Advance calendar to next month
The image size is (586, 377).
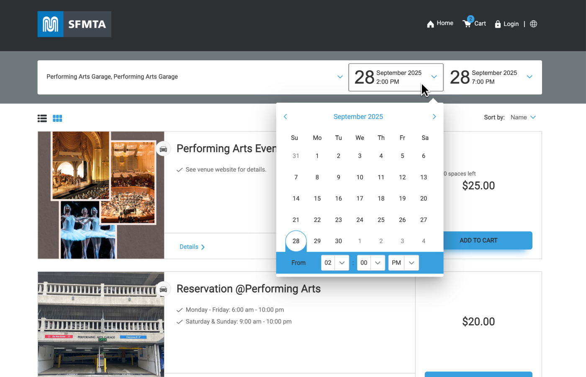[x=434, y=116]
